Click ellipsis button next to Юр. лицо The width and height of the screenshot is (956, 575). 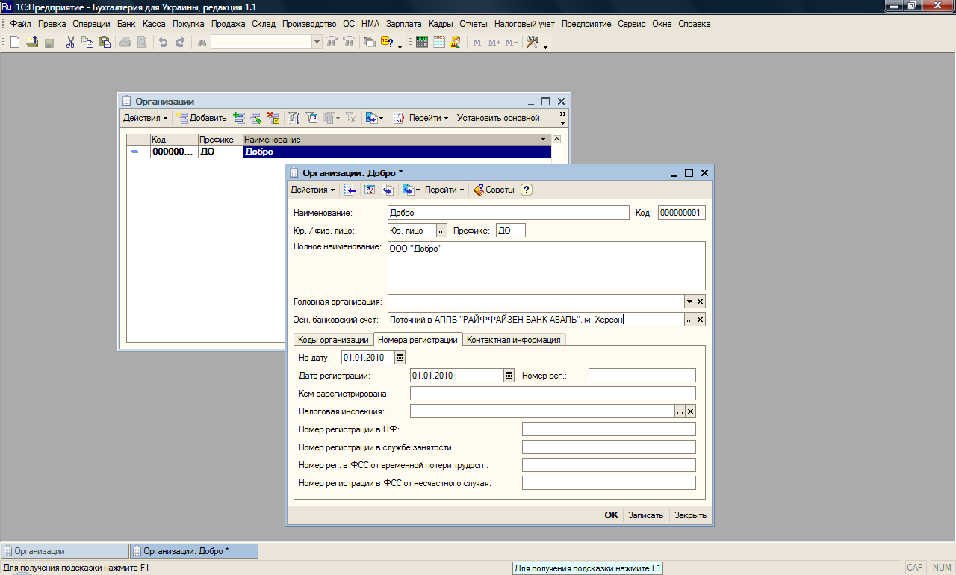coord(441,231)
